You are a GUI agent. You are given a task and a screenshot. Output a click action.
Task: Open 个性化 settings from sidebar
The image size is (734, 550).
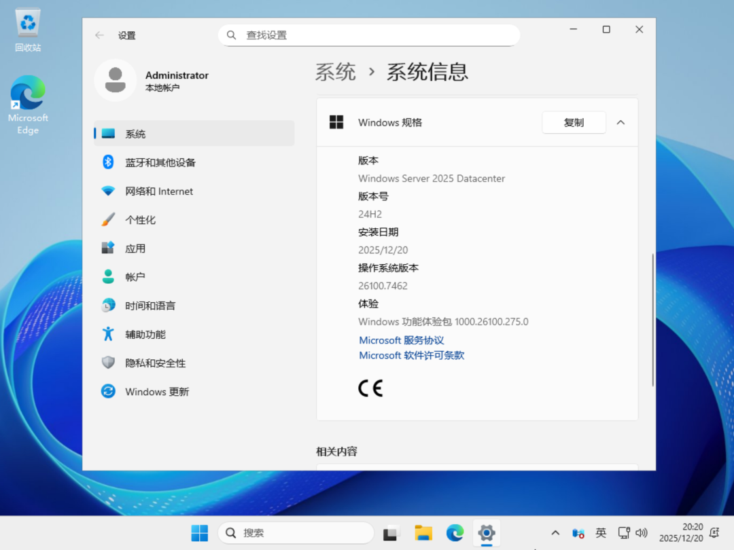point(109,219)
